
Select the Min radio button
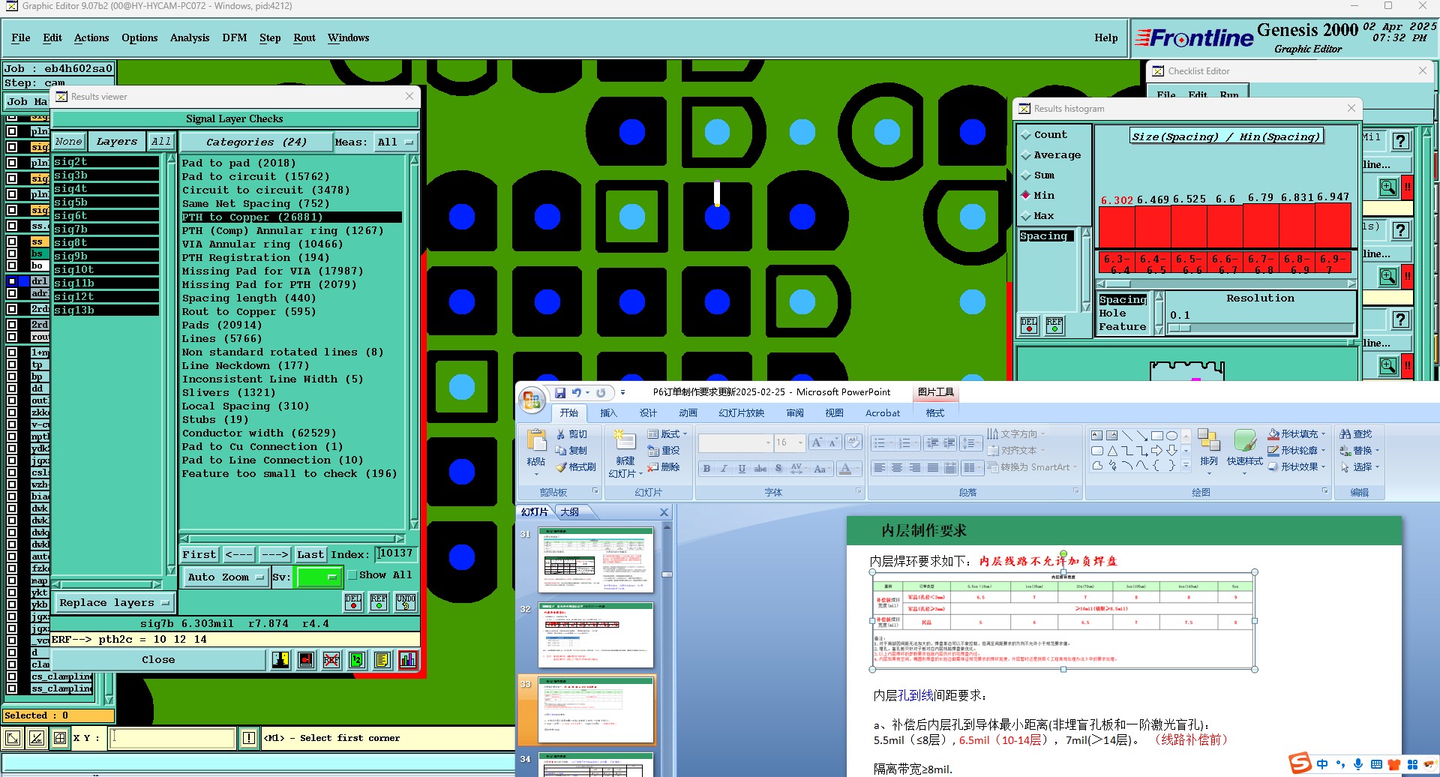click(1026, 195)
